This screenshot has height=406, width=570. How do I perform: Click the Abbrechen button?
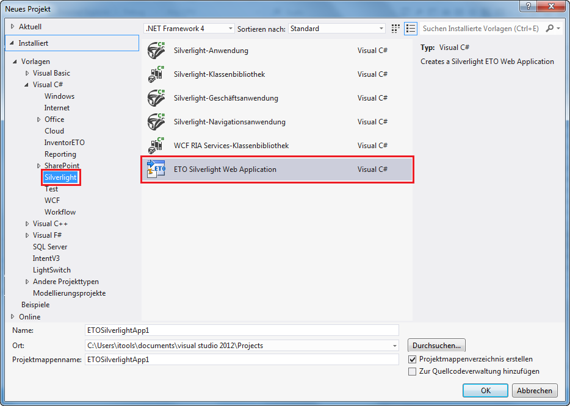pyautogui.click(x=535, y=391)
